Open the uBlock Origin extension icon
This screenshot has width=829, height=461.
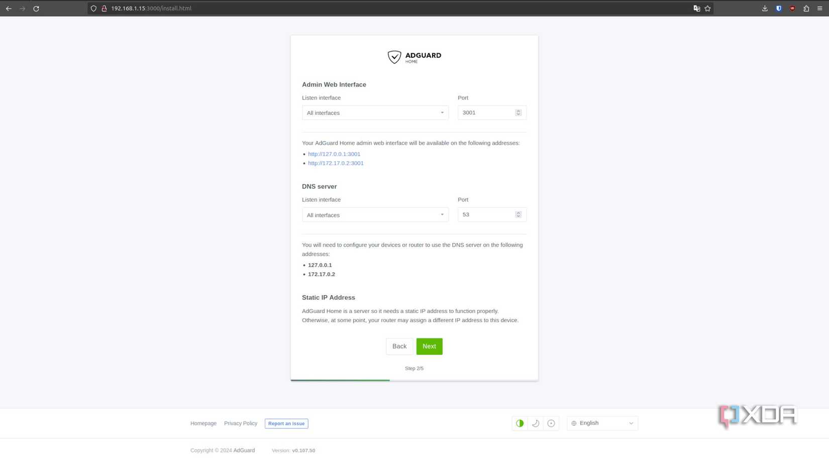coord(792,9)
